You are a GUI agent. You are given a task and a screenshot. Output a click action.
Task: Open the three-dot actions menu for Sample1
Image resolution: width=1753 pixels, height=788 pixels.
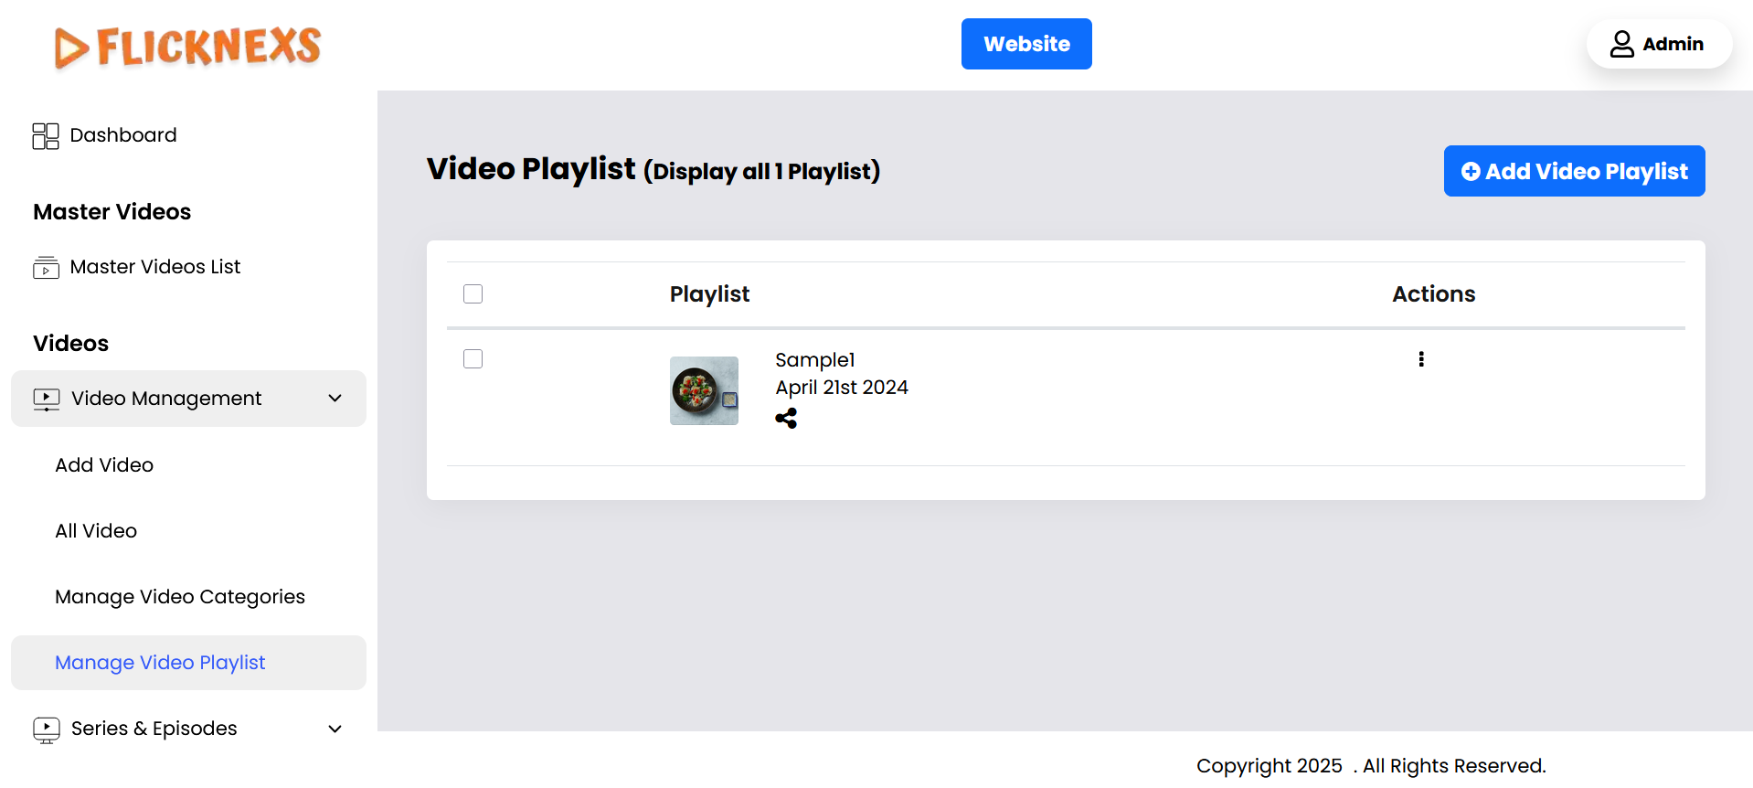pos(1420,359)
